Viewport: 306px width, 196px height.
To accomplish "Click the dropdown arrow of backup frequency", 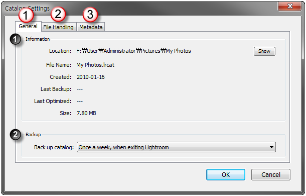I will click(271, 147).
